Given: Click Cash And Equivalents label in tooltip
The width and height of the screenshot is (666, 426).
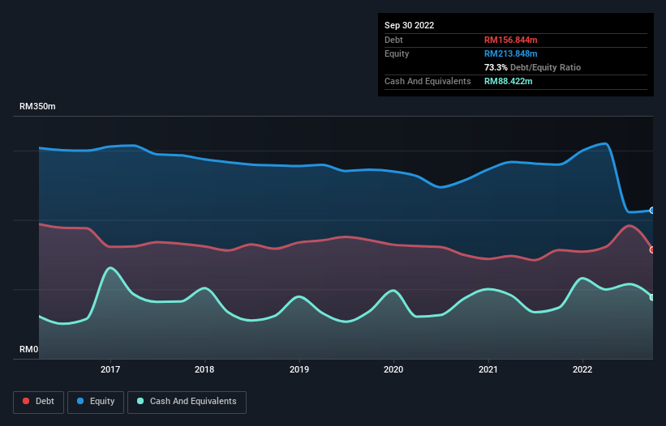Looking at the screenshot, I should coord(428,81).
